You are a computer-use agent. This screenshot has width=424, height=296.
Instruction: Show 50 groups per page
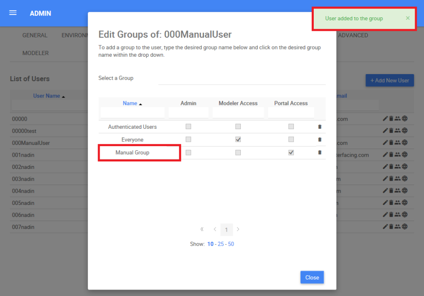tap(231, 244)
